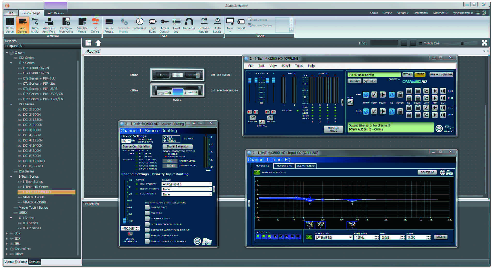Viewport: 493px width, 268px height.
Task: Open CH1 compressor block in OmniDrive HD panel
Action: (x=374, y=95)
